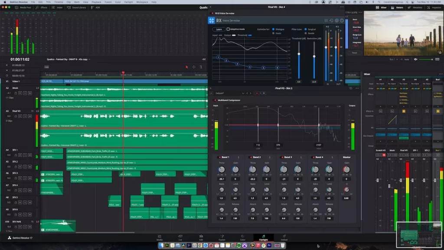Image resolution: width=444 pixels, height=250 pixels.
Task: Select the range selection crosshair tool
Action: click(194, 67)
